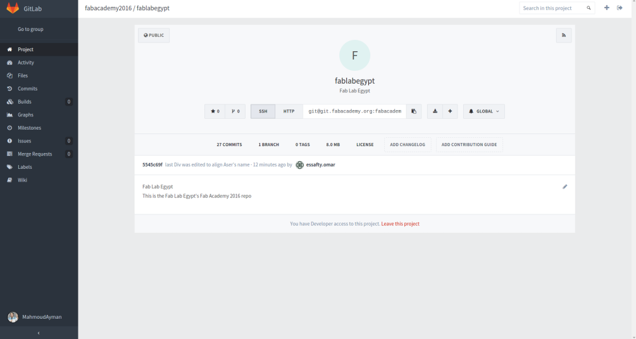The height and width of the screenshot is (339, 636).
Task: Open the GLOBAL notification dropdown
Action: (x=484, y=111)
